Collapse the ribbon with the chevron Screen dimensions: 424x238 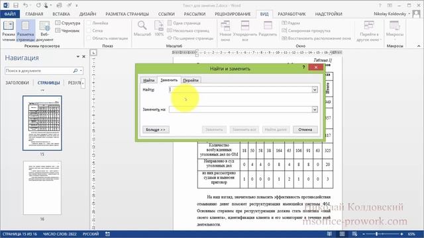(419, 46)
